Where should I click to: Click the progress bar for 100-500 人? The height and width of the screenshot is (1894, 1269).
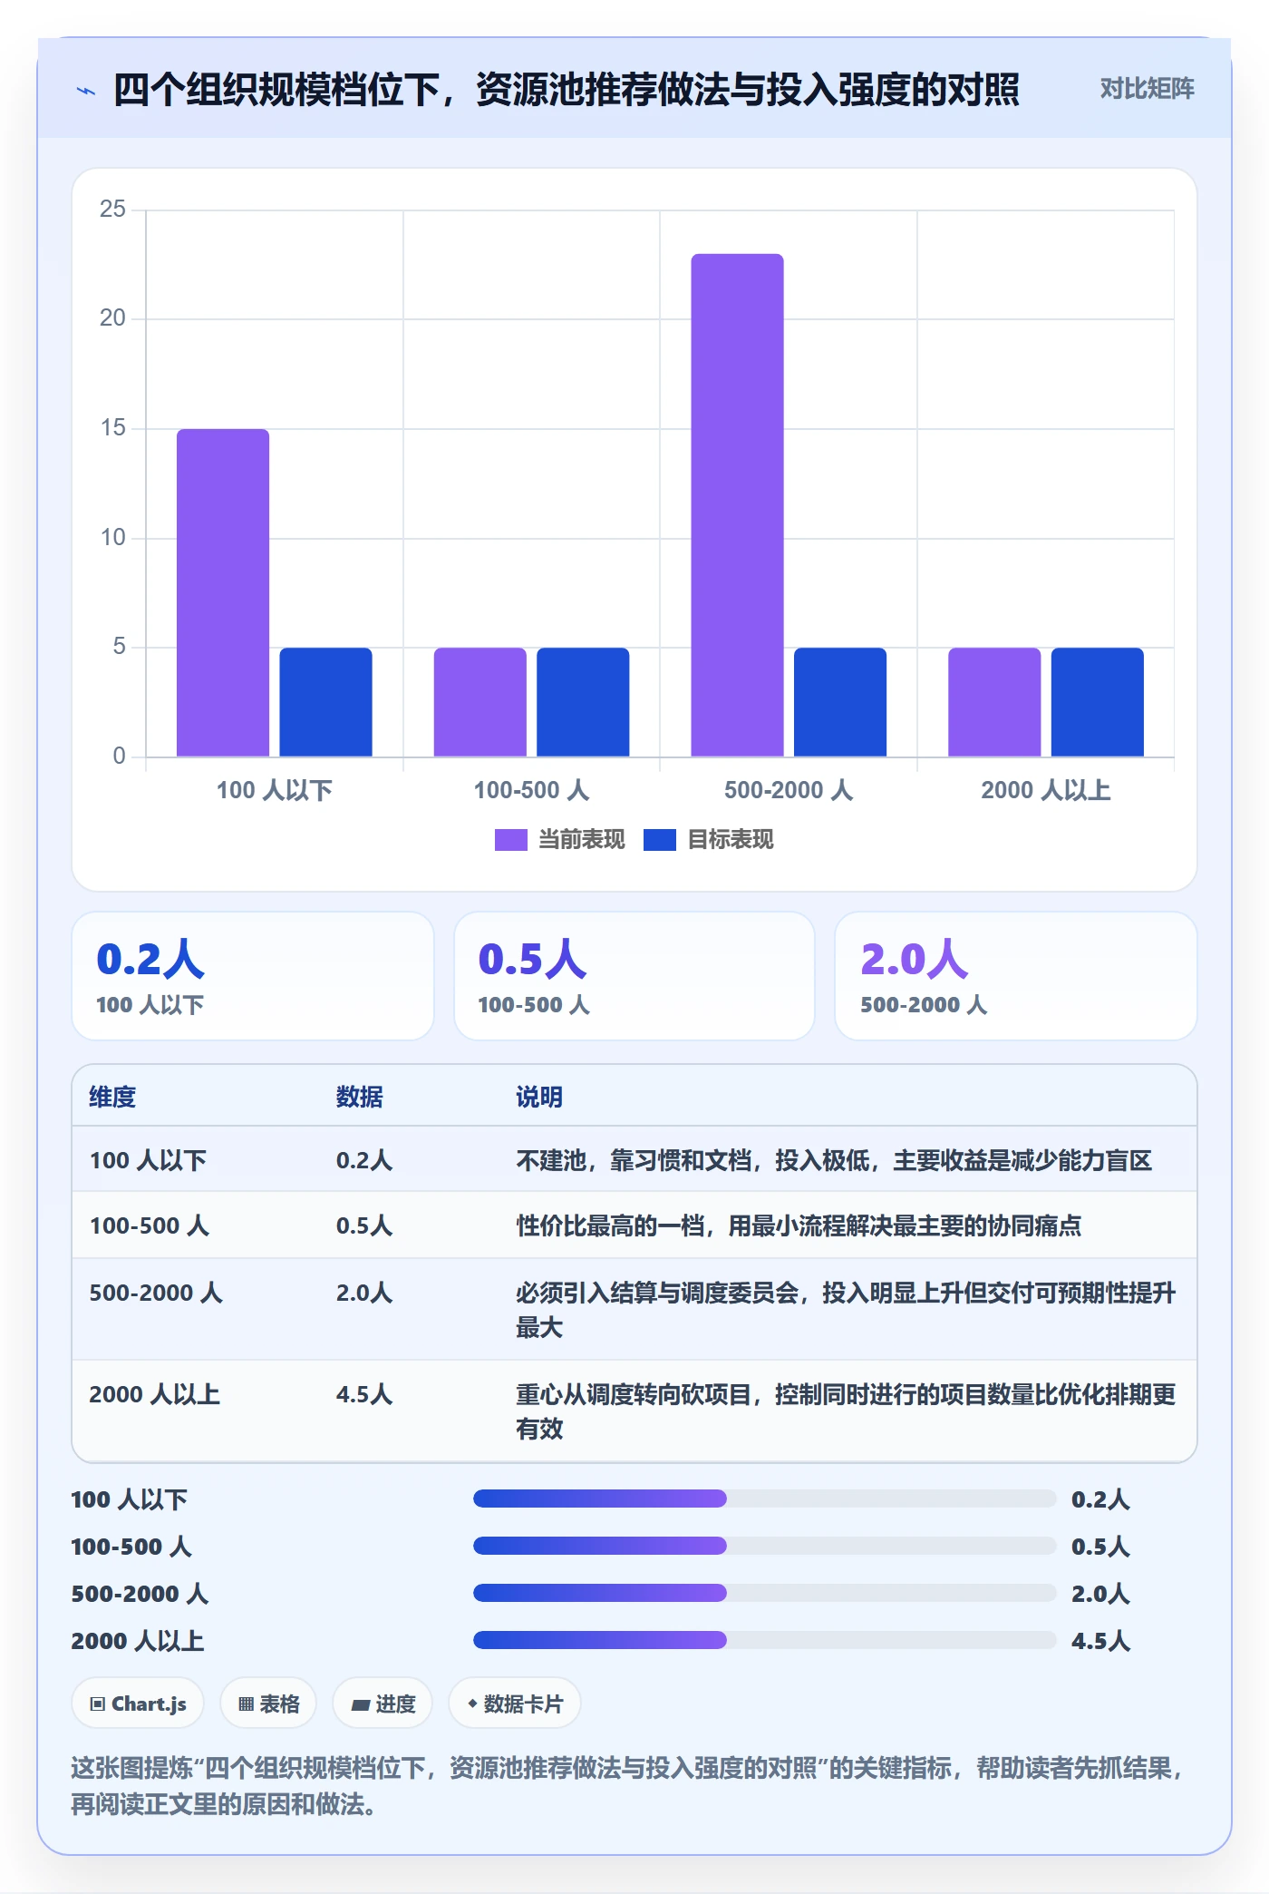[x=765, y=1546]
